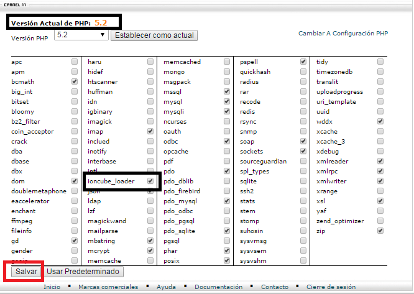Uncheck the pdo extension
Viewport: 414px width, 294px height.
point(226,171)
